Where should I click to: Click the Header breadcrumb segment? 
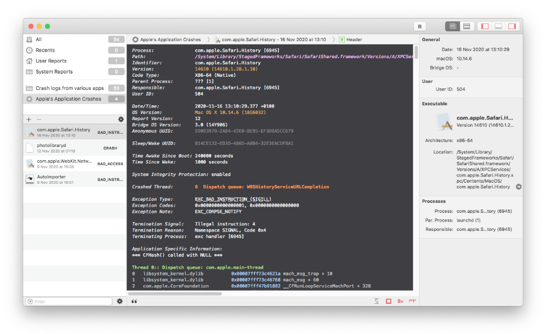click(354, 39)
